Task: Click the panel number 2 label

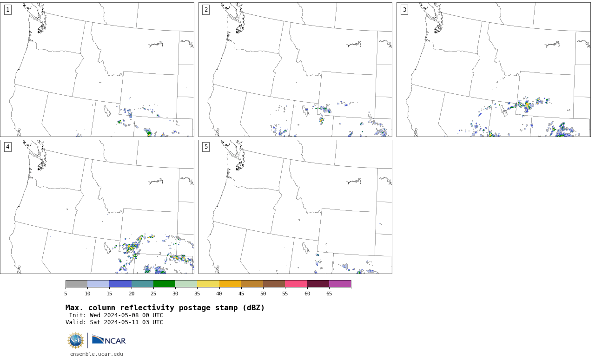Action: (206, 10)
